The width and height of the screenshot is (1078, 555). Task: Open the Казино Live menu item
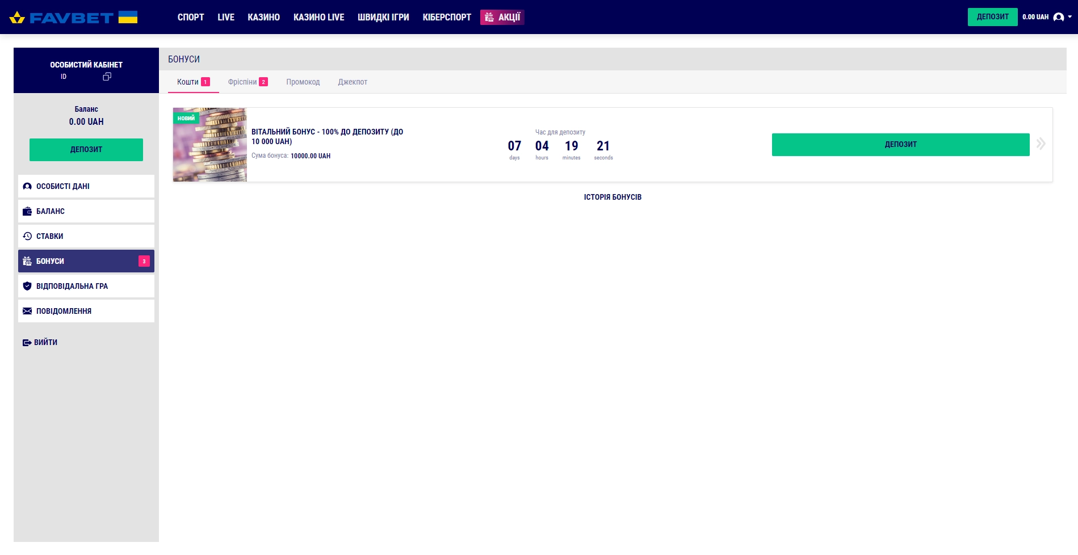[x=318, y=17]
